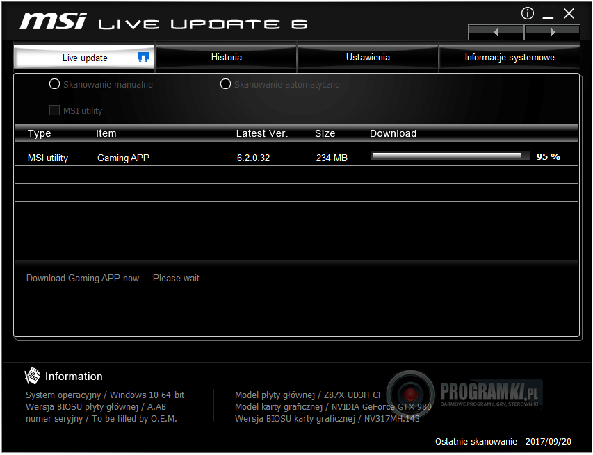Click the Item column header
The width and height of the screenshot is (593, 455).
tap(106, 133)
